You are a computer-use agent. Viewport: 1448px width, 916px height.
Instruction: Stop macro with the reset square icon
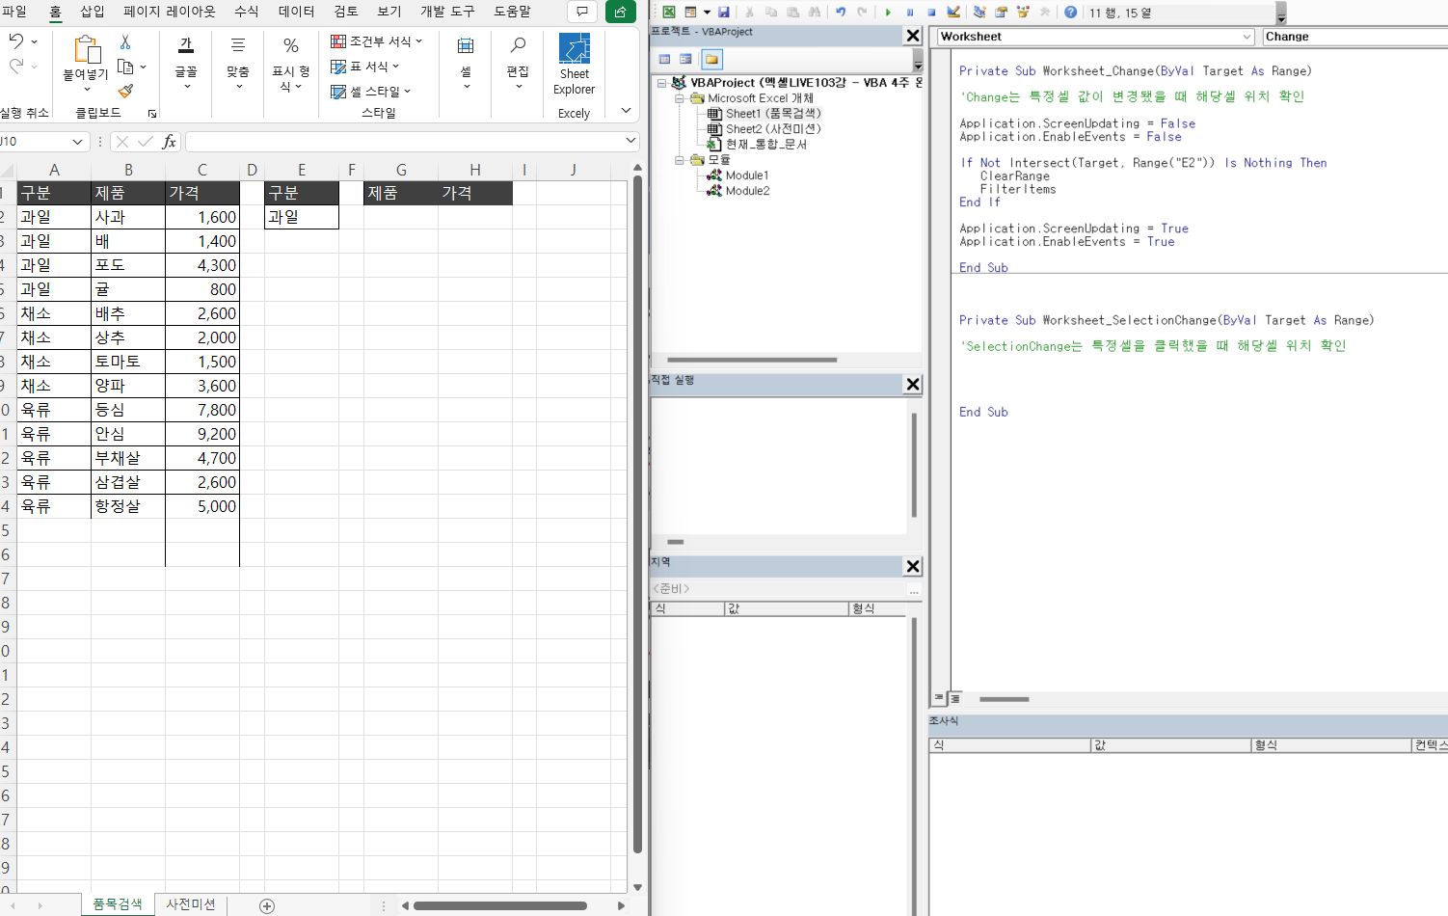point(931,13)
